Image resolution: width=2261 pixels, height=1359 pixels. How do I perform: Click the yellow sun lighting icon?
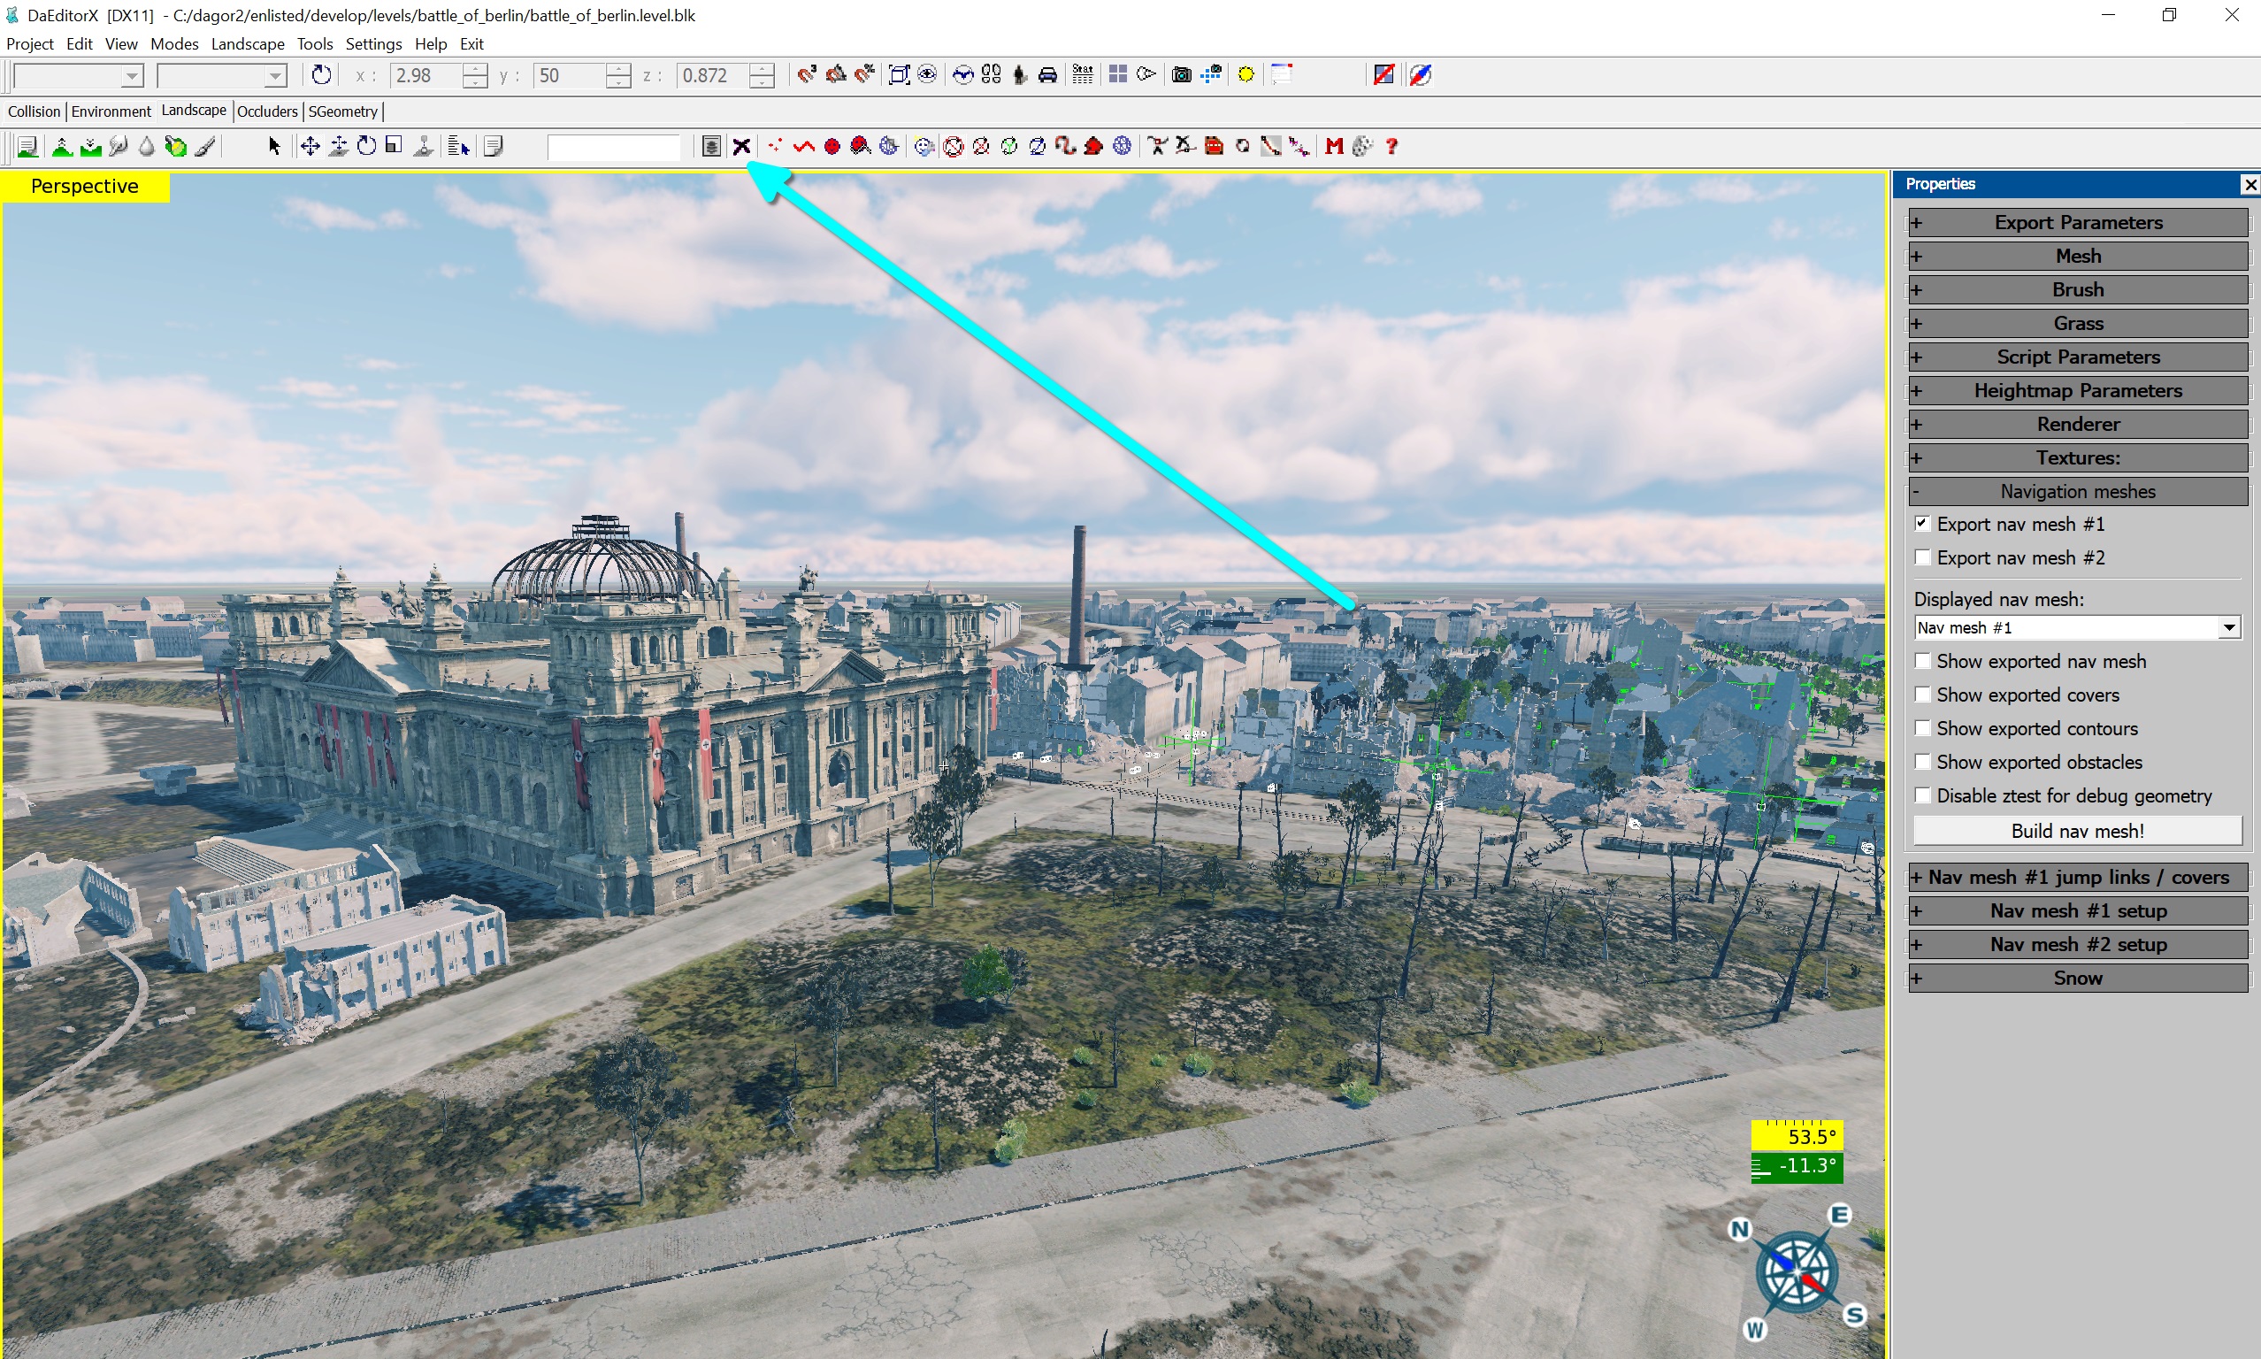click(1245, 75)
